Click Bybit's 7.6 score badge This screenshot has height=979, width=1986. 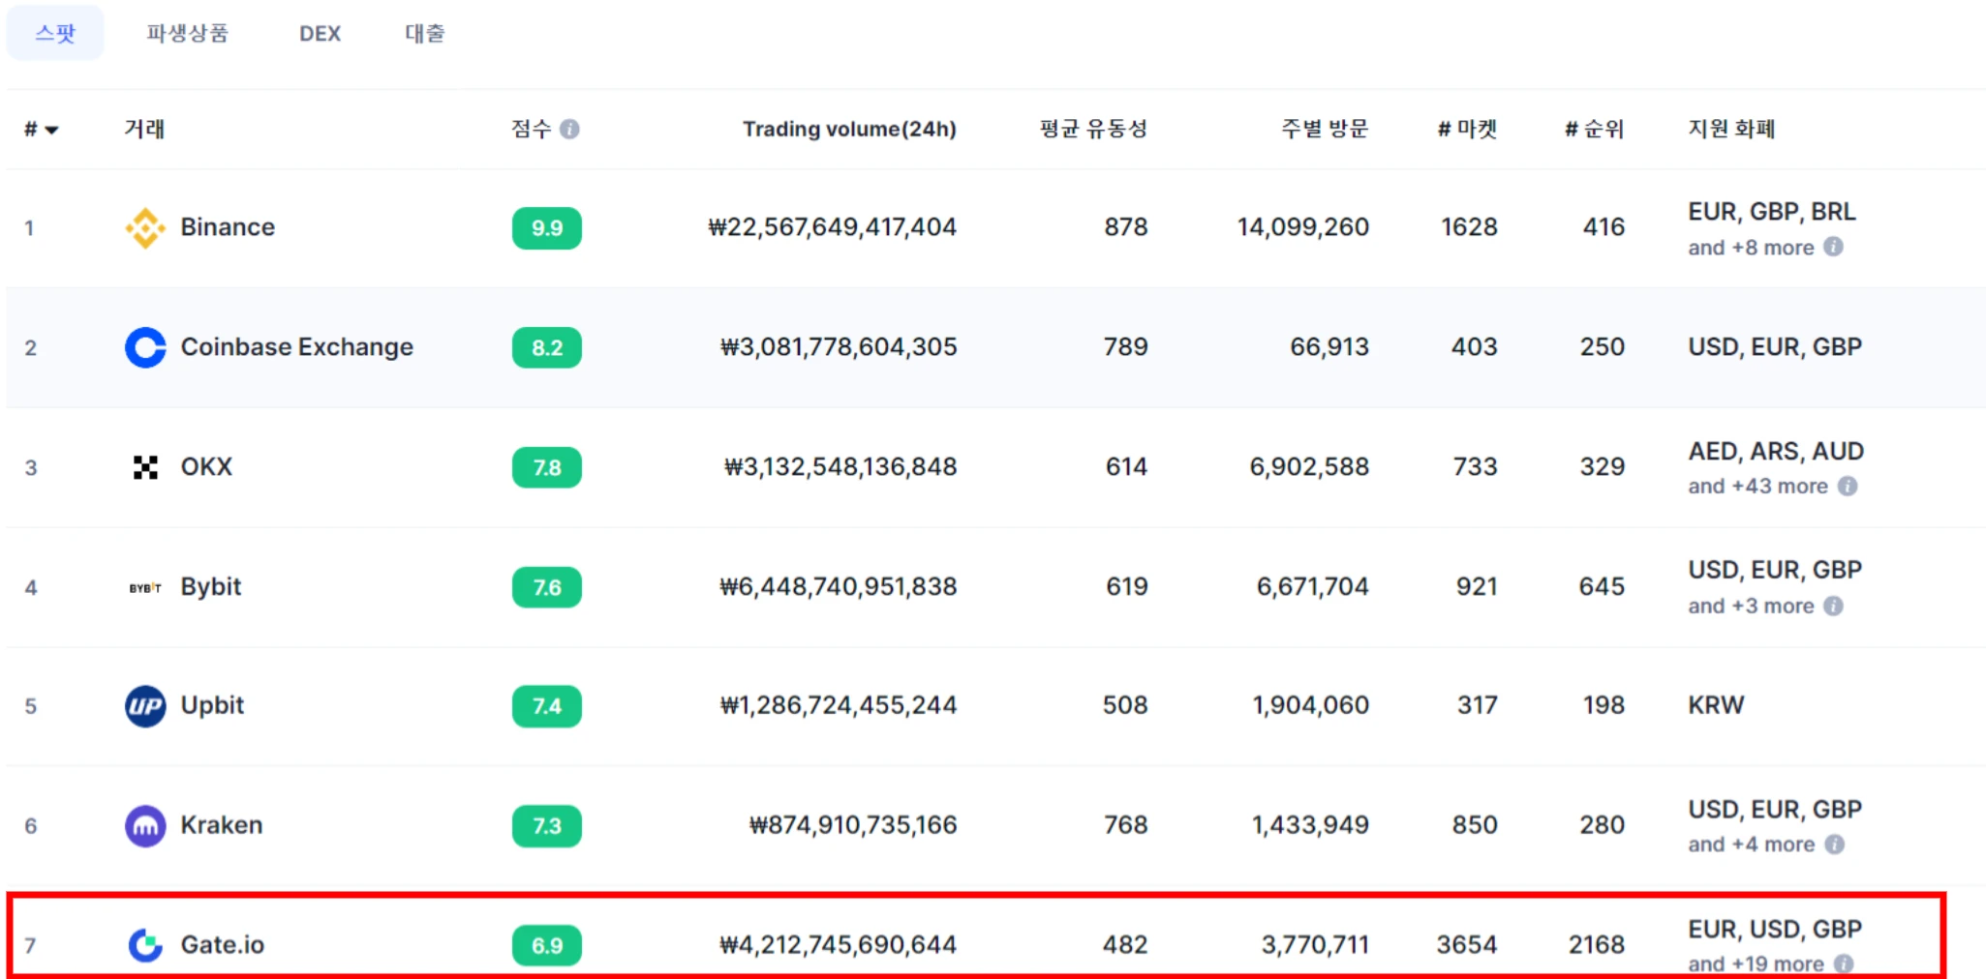pyautogui.click(x=547, y=587)
